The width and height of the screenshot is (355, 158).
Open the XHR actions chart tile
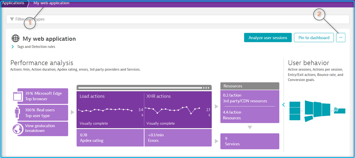coord(178,109)
